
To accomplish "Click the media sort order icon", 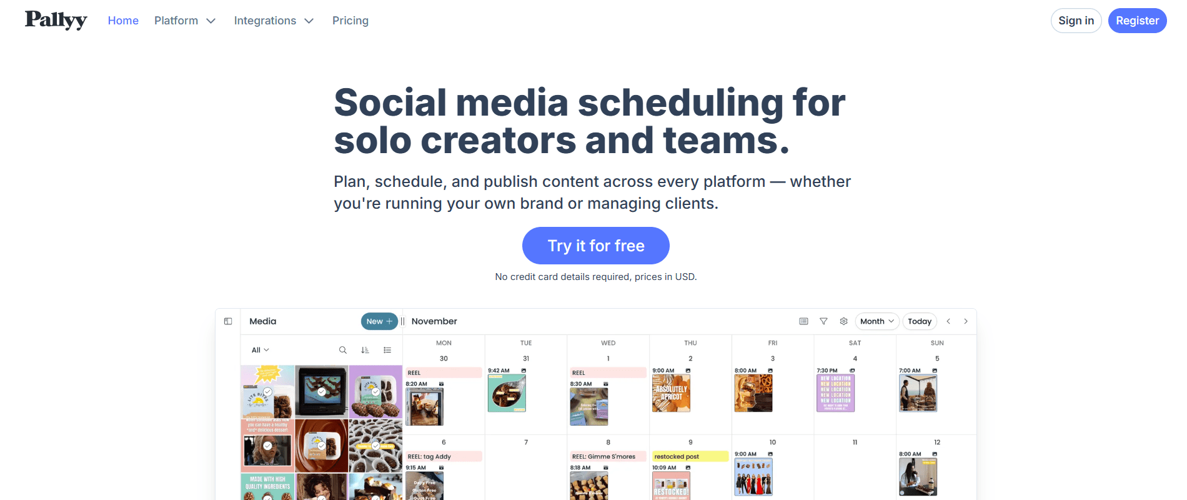I will (365, 350).
